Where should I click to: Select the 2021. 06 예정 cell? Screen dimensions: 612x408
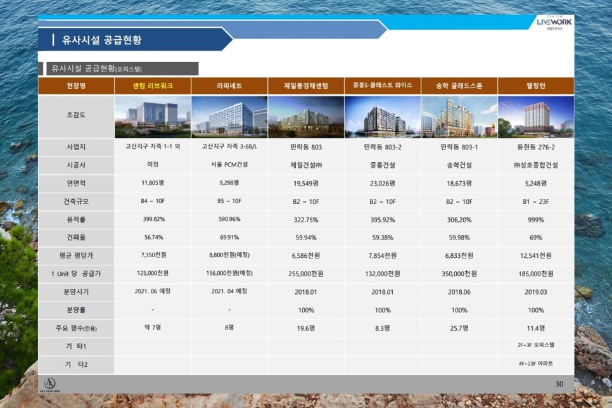click(x=153, y=291)
